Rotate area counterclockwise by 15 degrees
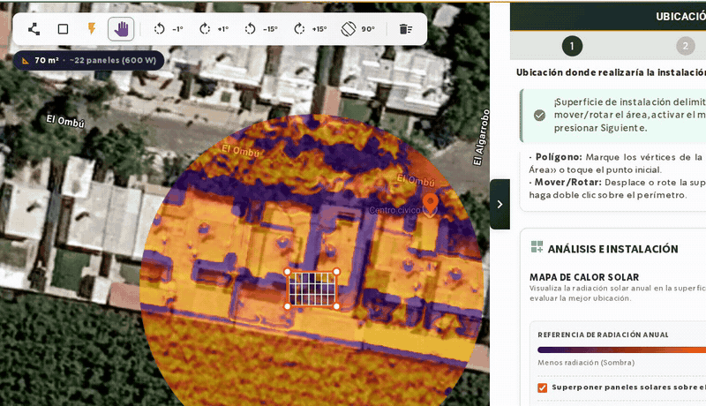Screen dimensions: 706x406 coord(261,29)
